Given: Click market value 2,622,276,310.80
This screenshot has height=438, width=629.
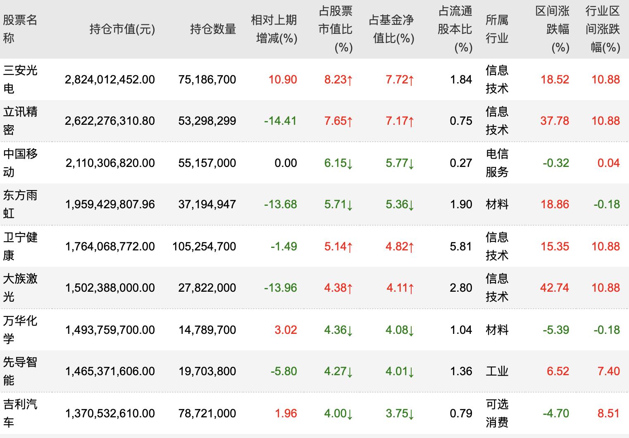Looking at the screenshot, I should [110, 121].
